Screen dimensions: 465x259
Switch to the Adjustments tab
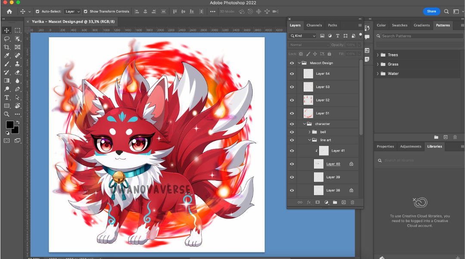(x=410, y=146)
